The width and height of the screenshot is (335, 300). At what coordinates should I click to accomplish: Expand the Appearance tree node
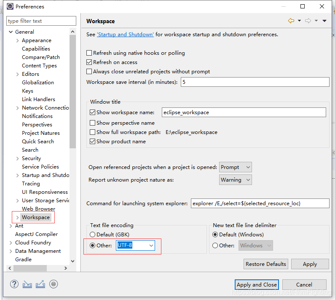pos(18,40)
